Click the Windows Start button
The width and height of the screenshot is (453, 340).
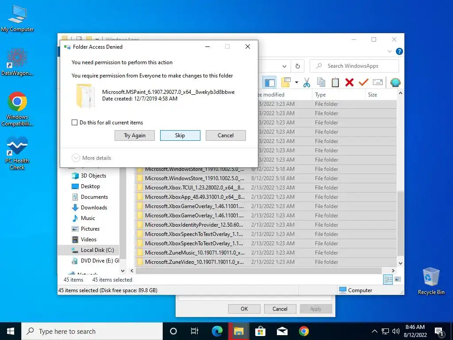11,331
